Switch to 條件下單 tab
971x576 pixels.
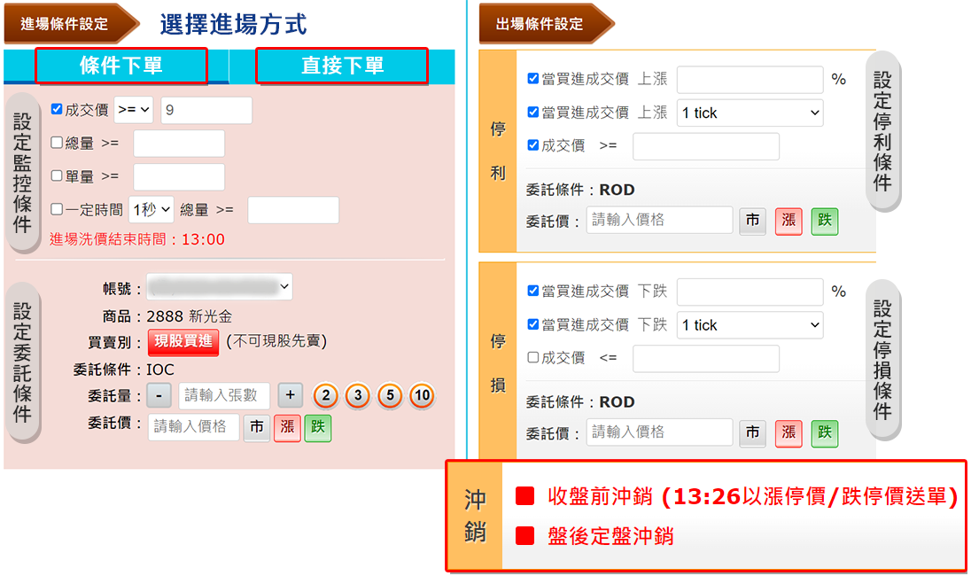(121, 66)
